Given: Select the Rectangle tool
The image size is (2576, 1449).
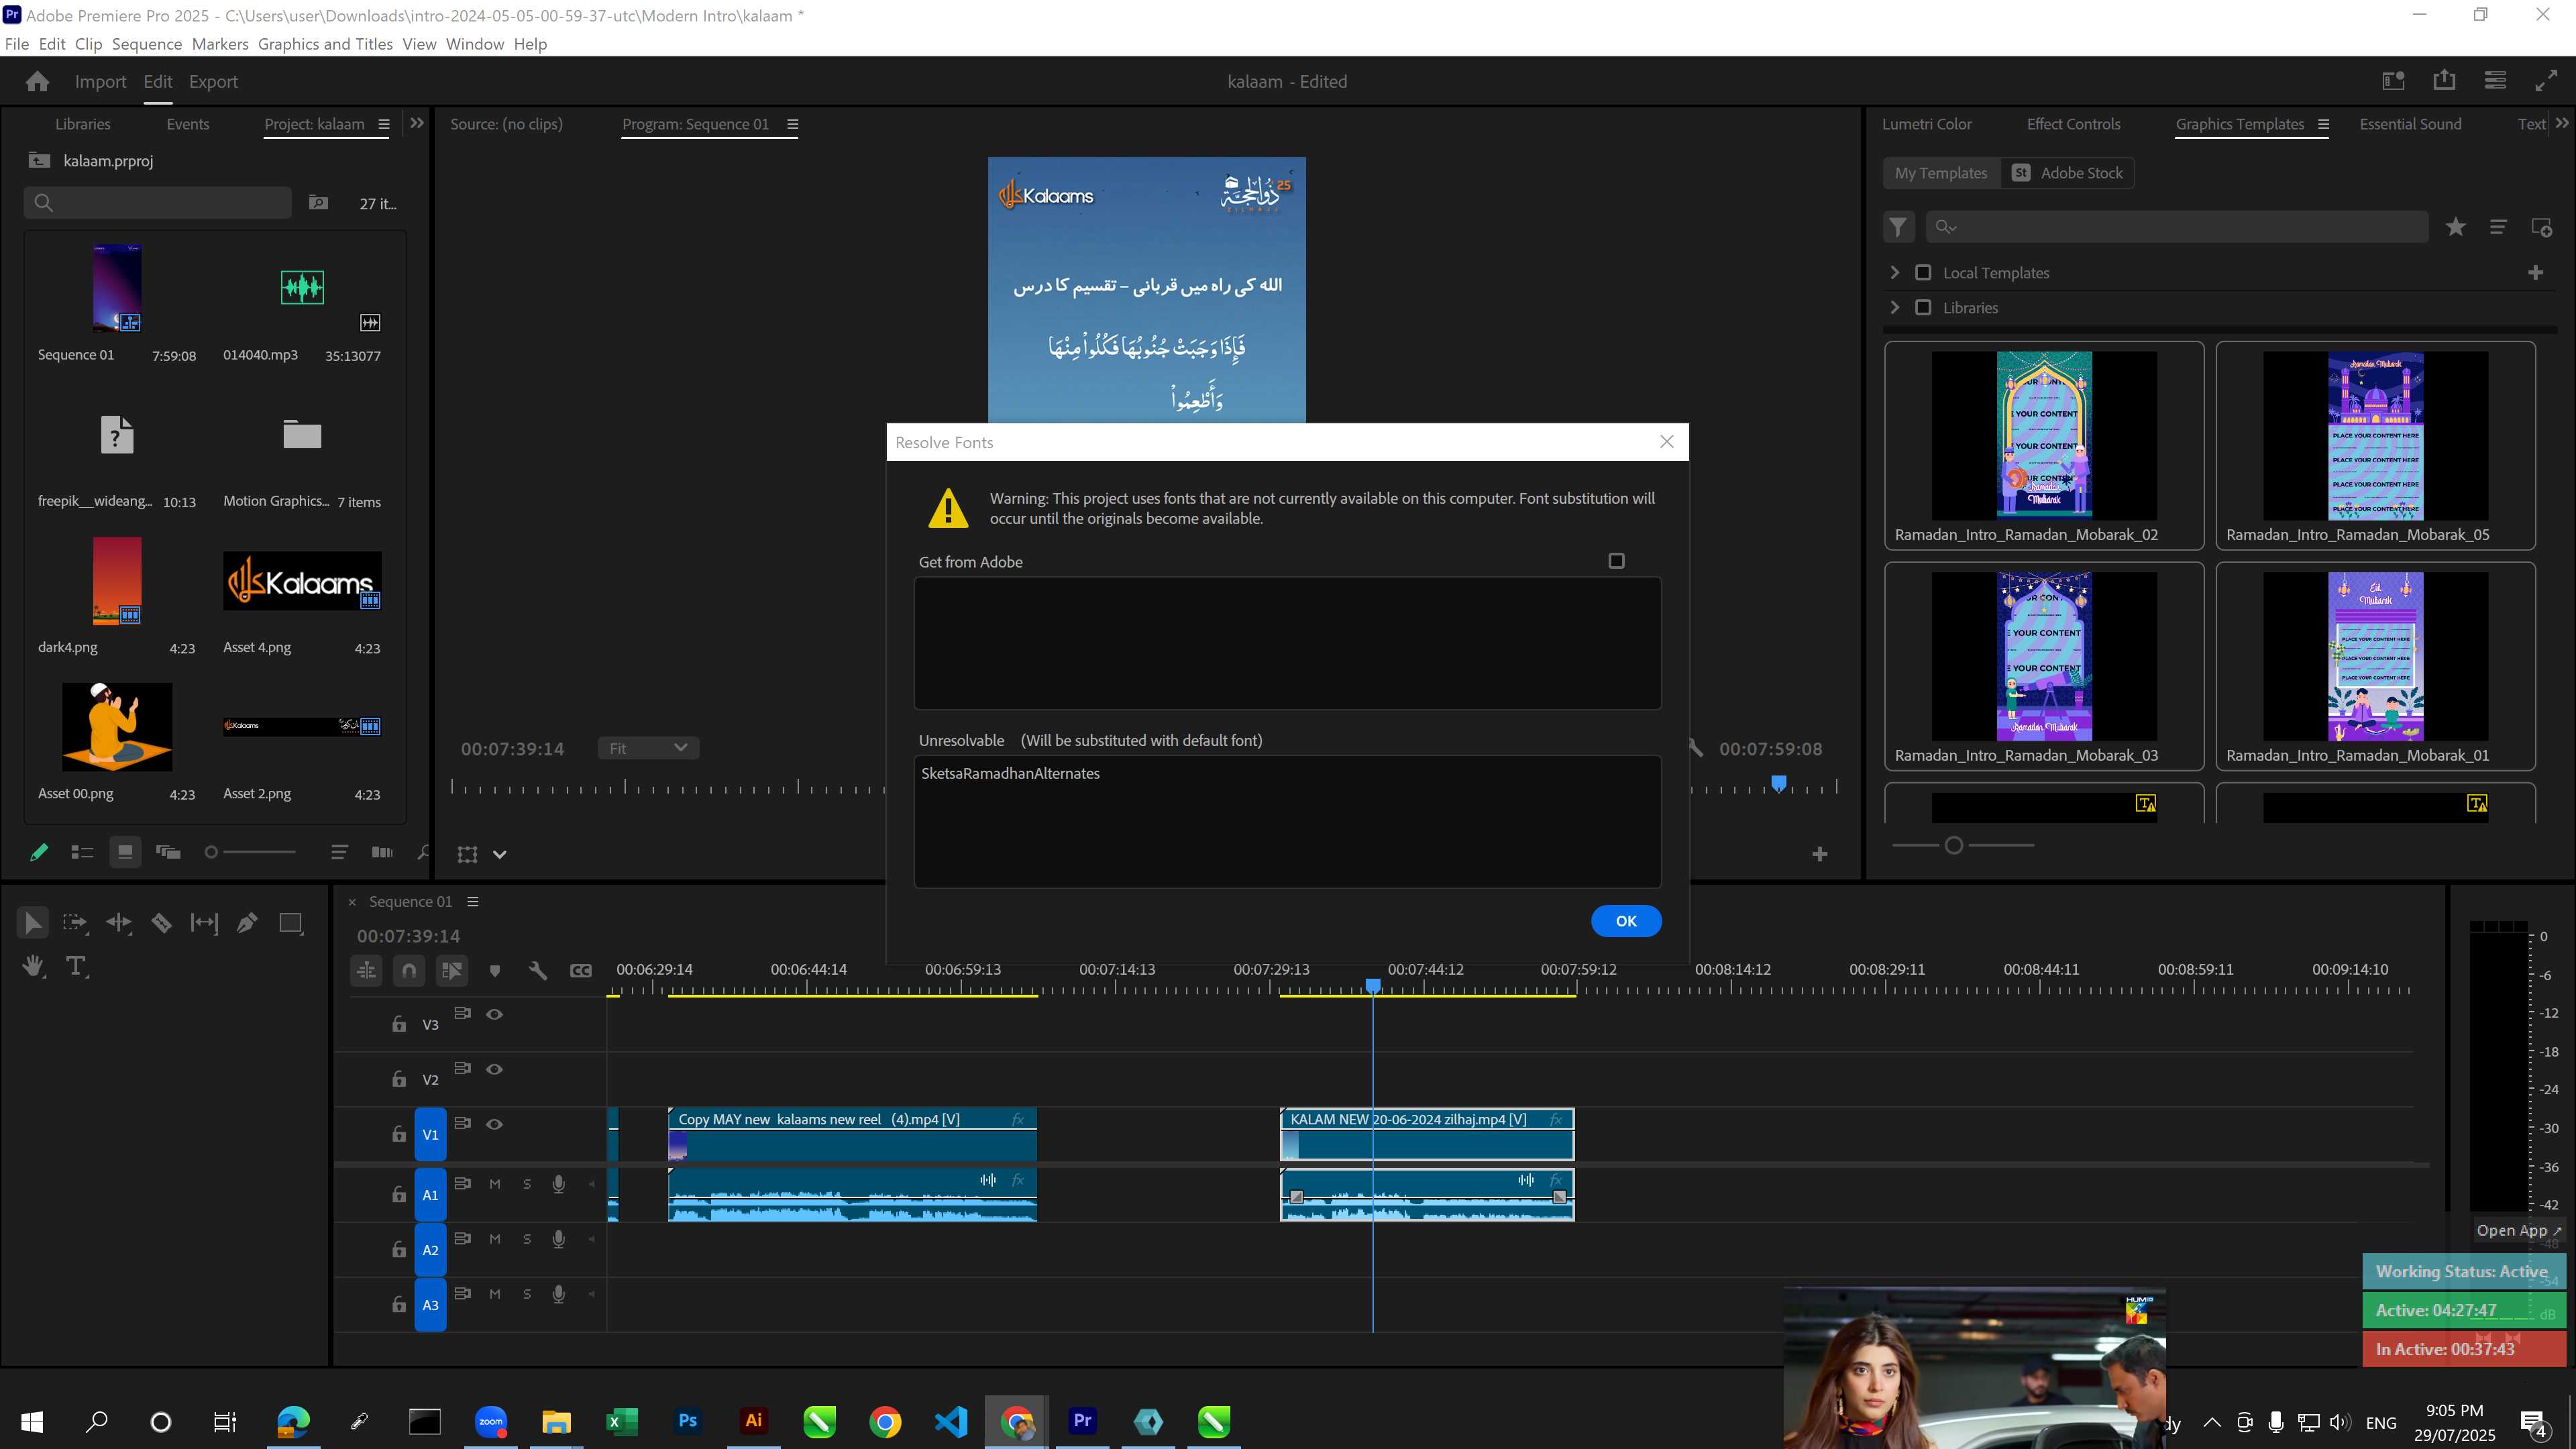Looking at the screenshot, I should 291,922.
